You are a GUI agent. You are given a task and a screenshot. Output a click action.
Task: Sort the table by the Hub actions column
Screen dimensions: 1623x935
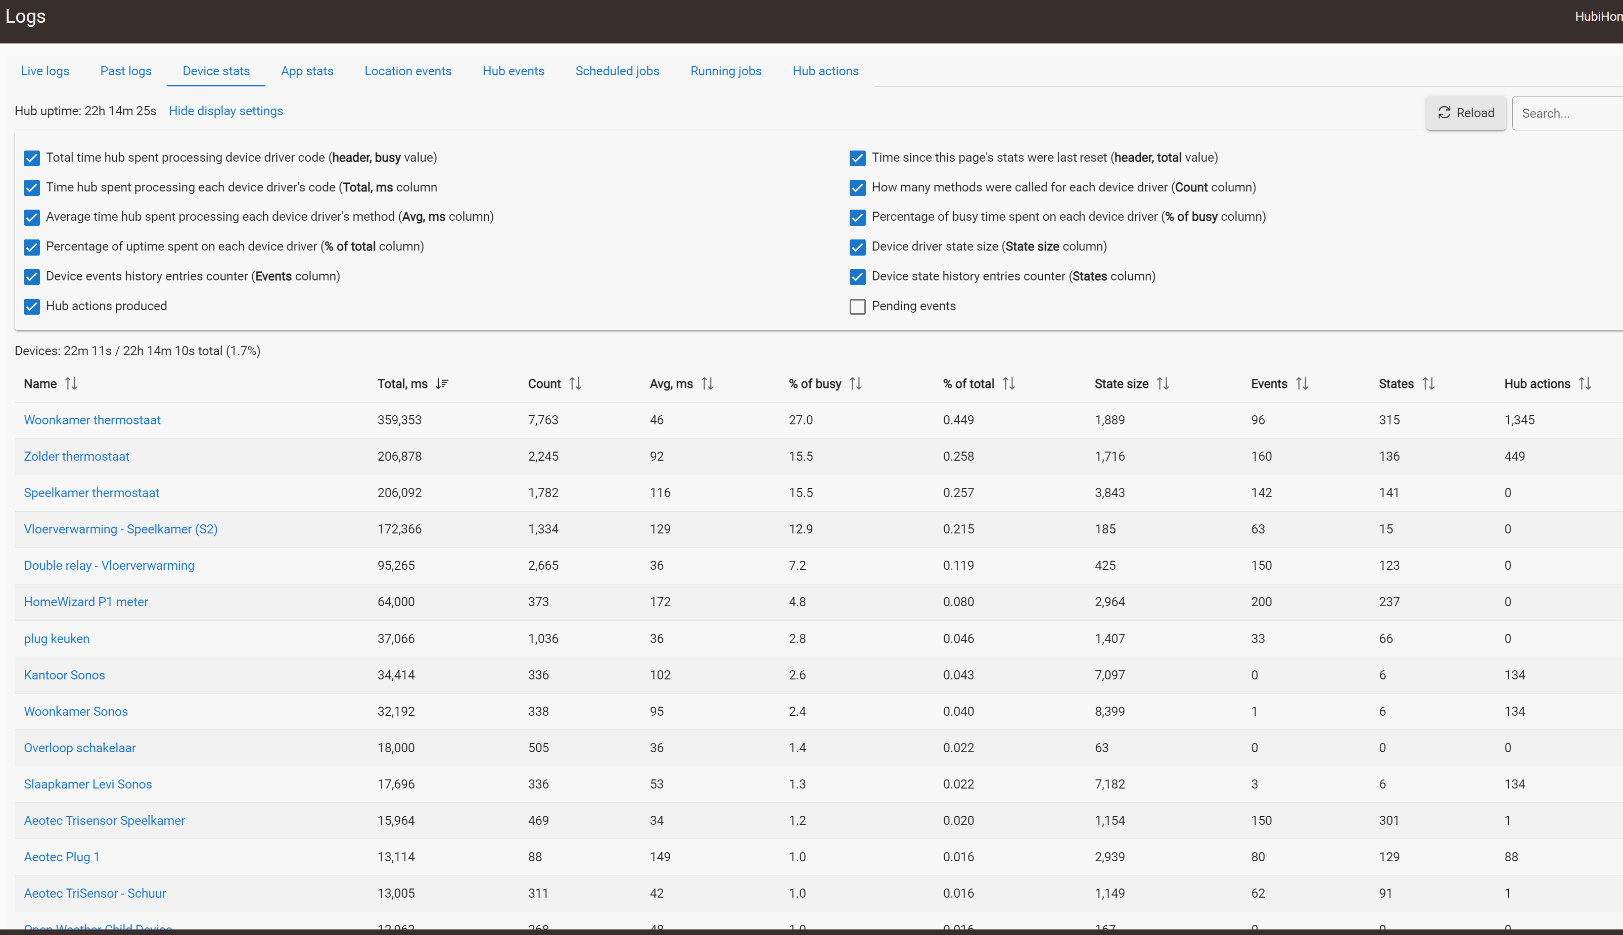(x=1585, y=383)
